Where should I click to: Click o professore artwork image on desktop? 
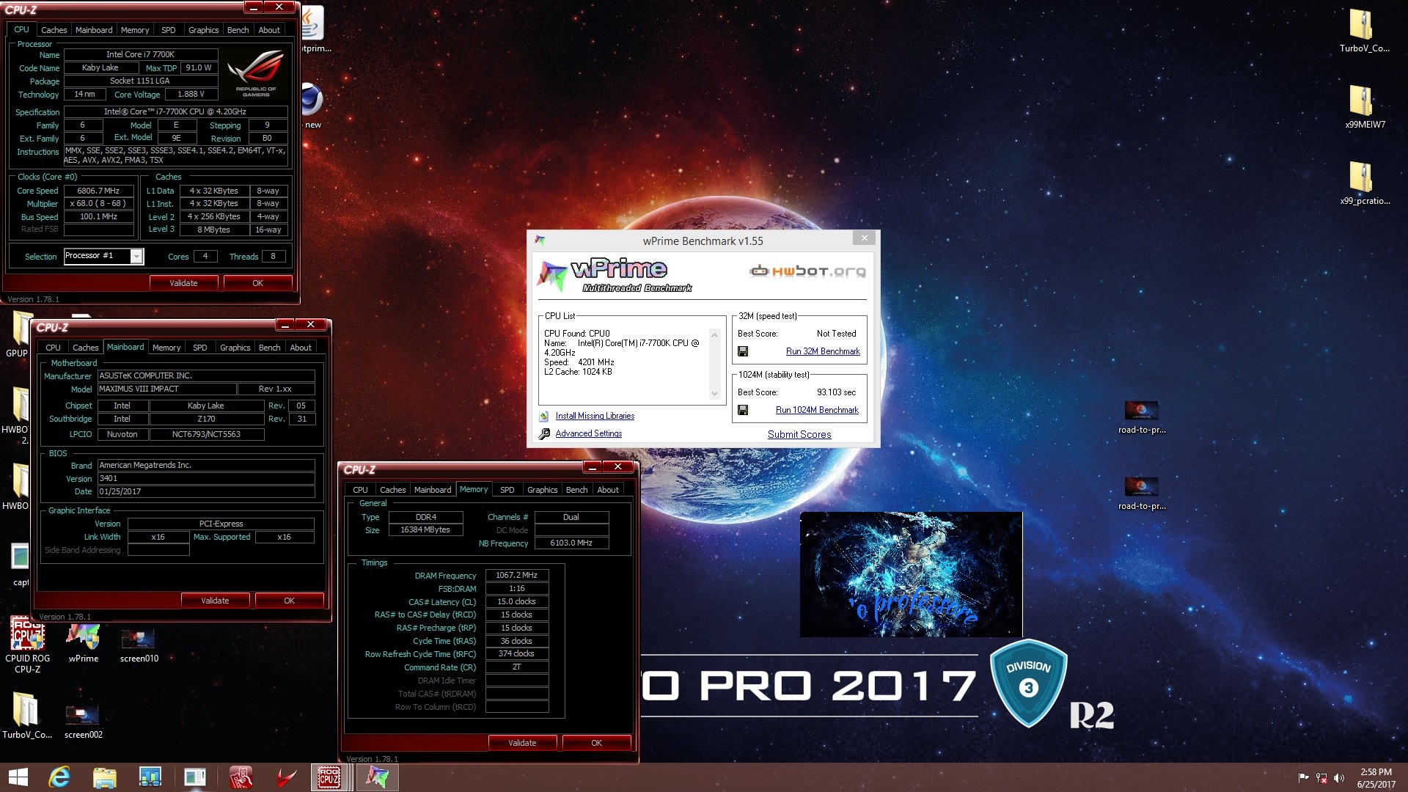[x=911, y=574]
